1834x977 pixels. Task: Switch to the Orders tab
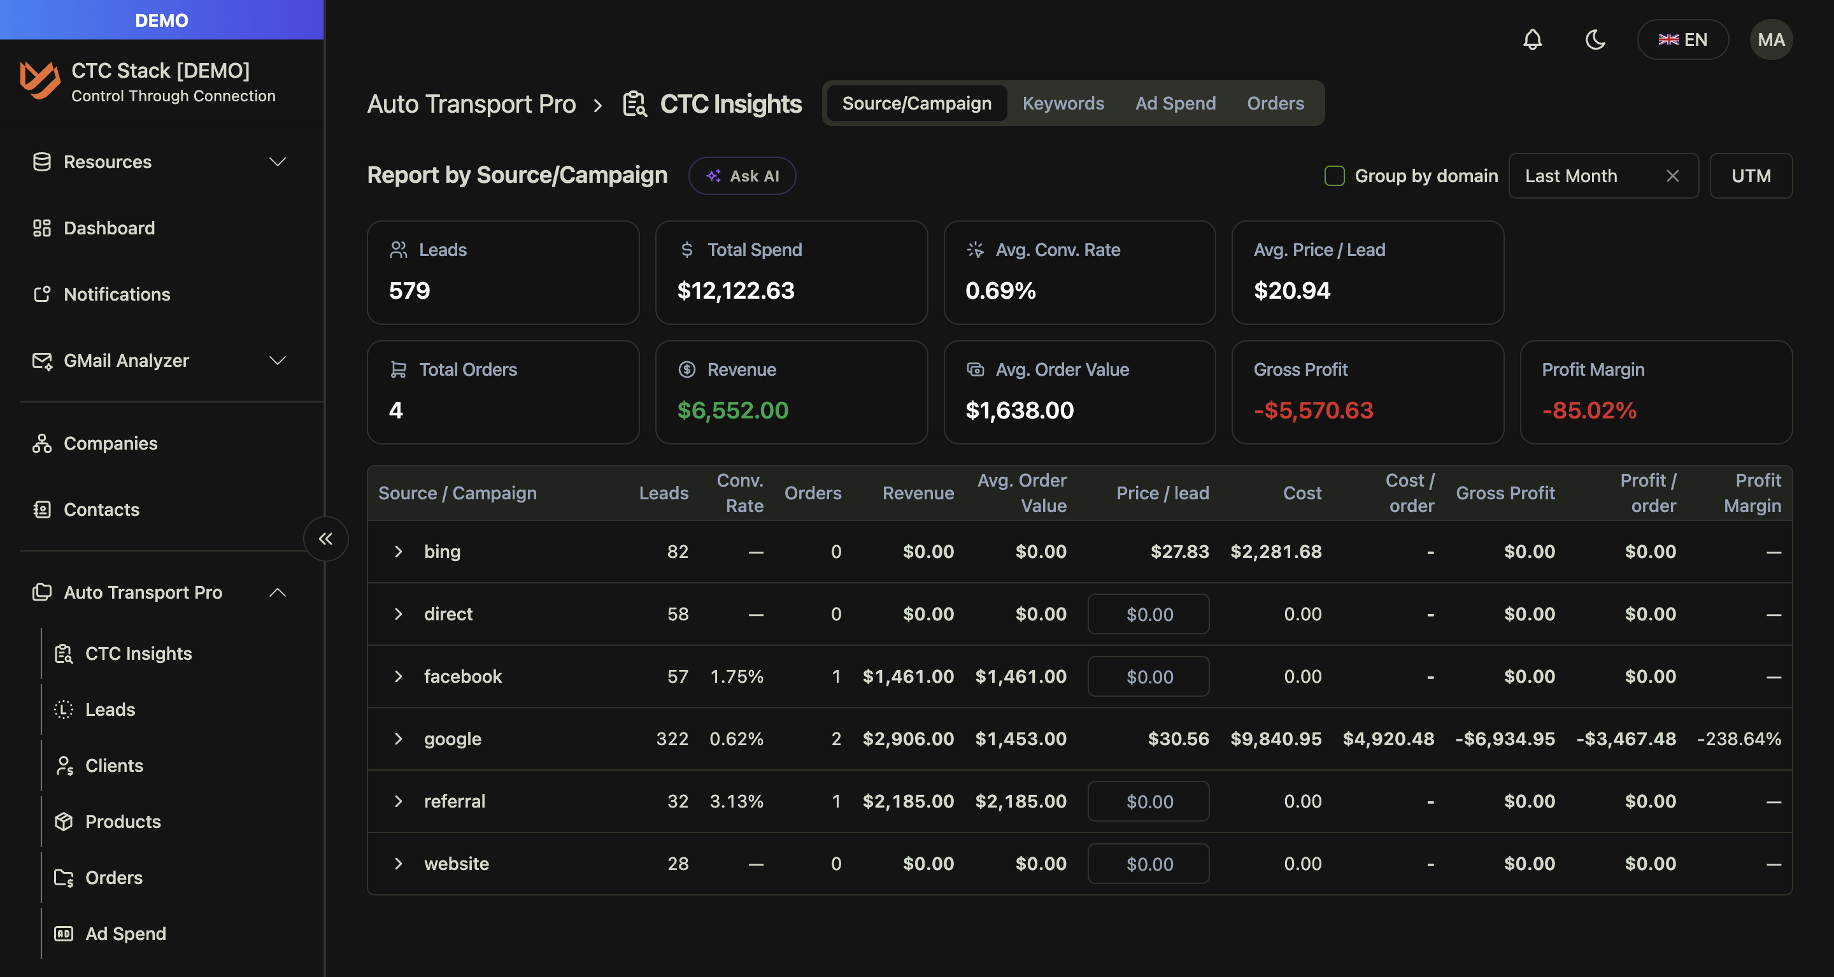click(1274, 103)
